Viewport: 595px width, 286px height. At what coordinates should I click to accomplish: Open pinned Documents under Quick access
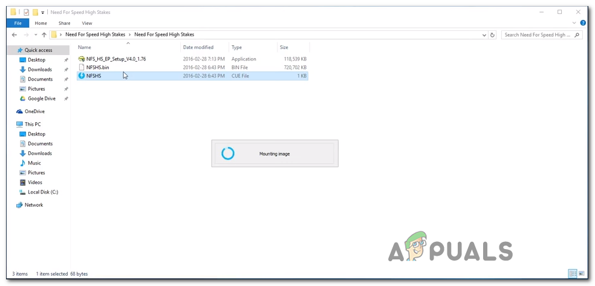[41, 79]
